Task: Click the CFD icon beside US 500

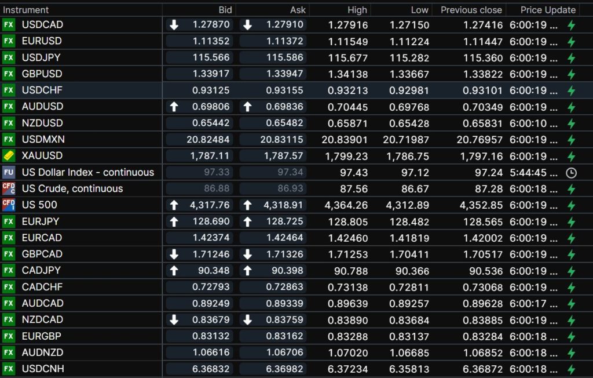Action: tap(9, 205)
